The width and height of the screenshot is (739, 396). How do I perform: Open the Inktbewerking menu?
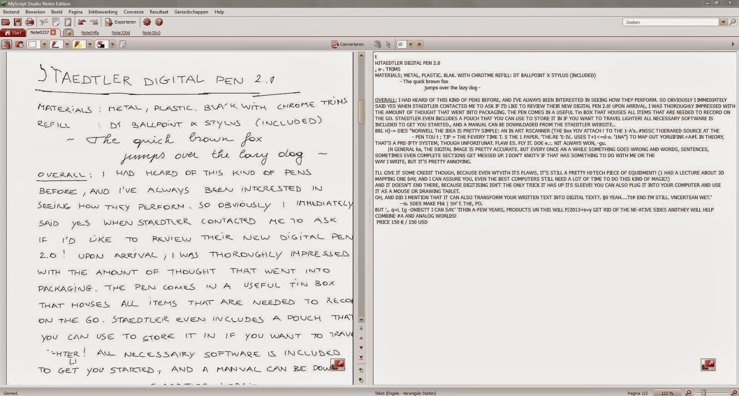(103, 12)
